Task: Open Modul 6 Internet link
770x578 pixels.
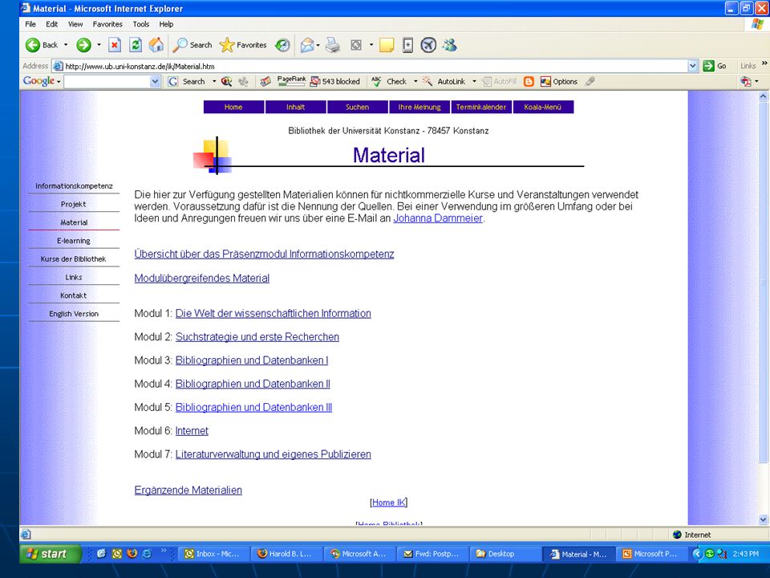Action: [x=192, y=431]
